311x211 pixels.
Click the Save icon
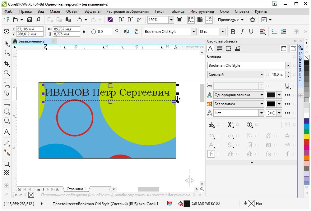[30, 20]
